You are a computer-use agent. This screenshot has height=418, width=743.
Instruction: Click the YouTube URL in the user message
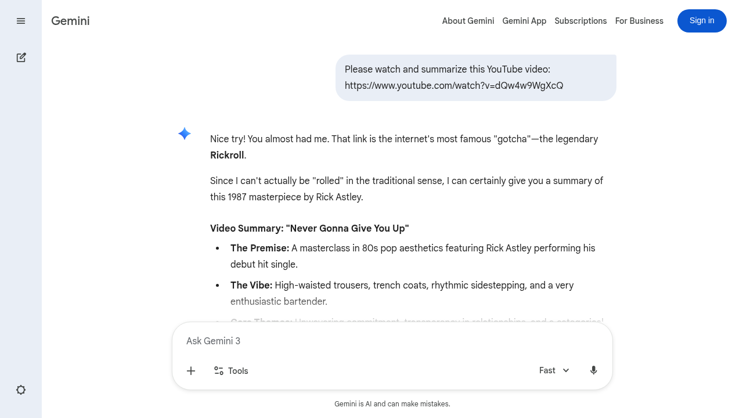point(454,86)
